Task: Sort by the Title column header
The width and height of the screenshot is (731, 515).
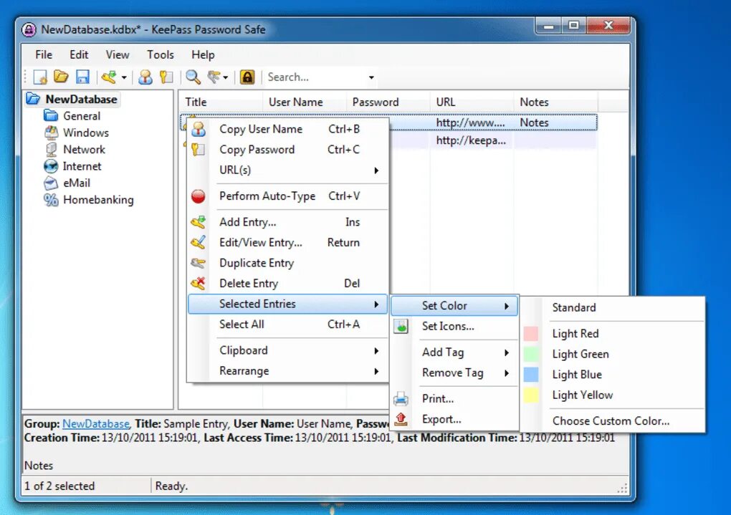Action: 220,102
